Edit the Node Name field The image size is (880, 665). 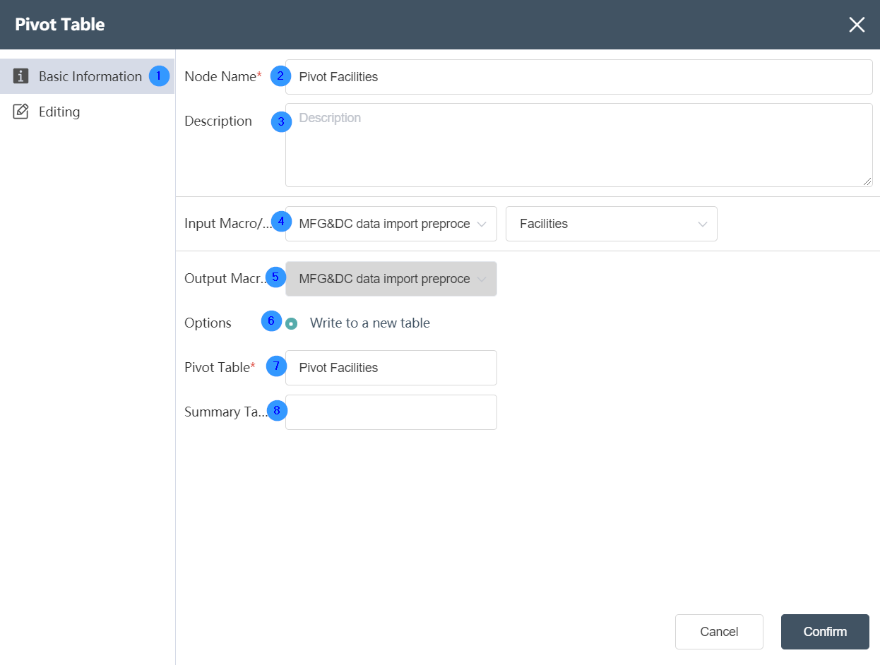click(x=579, y=77)
